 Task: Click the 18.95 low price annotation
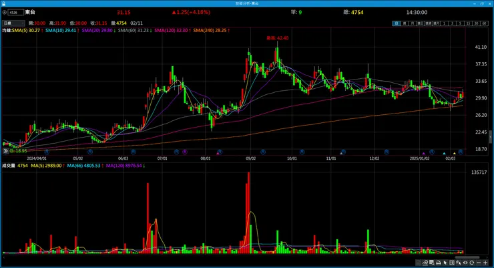(18, 151)
